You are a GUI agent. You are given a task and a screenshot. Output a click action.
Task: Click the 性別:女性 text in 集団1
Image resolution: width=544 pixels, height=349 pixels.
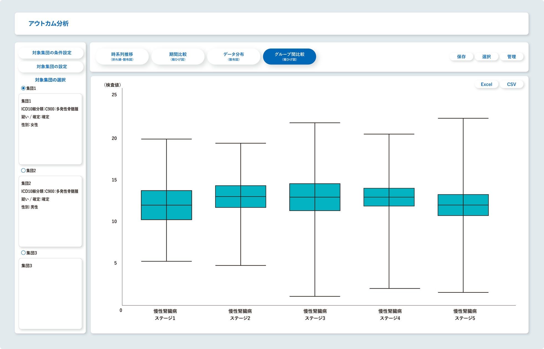pos(30,125)
